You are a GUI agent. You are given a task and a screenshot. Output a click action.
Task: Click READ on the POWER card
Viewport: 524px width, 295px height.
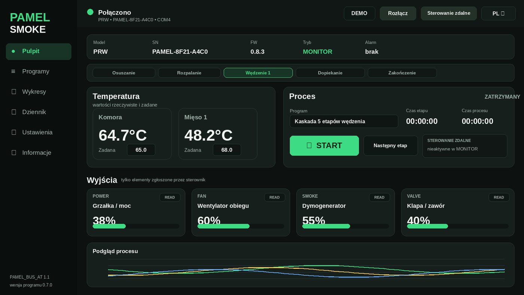(170, 197)
